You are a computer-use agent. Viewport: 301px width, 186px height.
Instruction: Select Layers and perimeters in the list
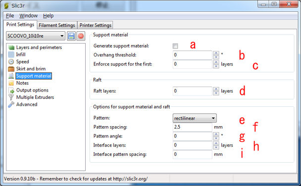coord(39,47)
